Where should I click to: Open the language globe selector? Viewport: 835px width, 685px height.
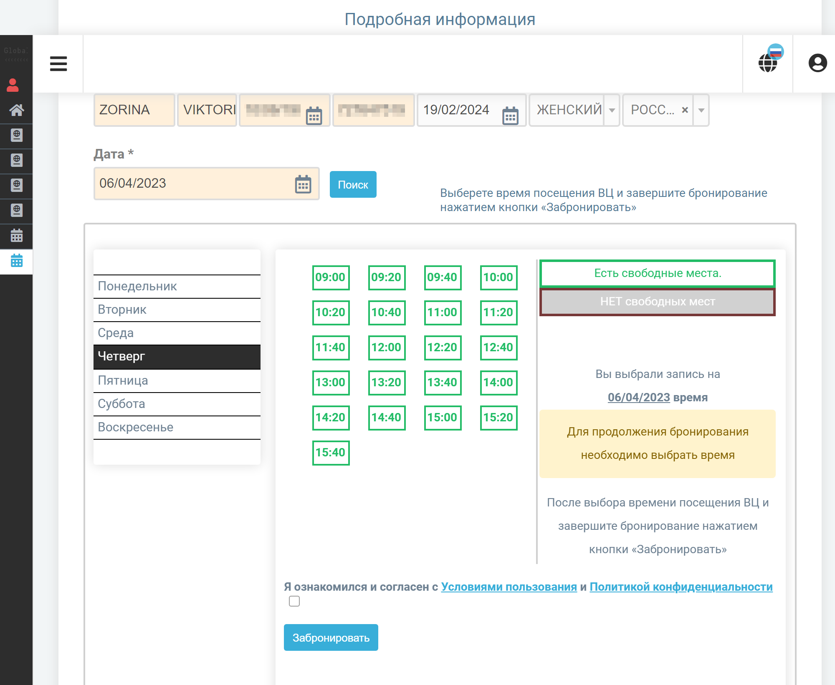(x=768, y=63)
